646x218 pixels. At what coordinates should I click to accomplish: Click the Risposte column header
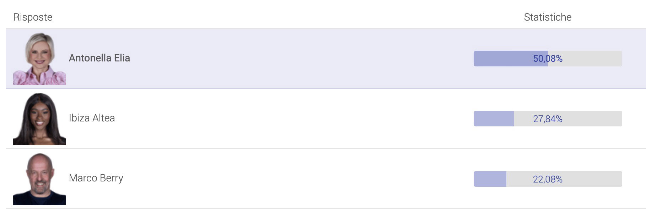pos(33,17)
